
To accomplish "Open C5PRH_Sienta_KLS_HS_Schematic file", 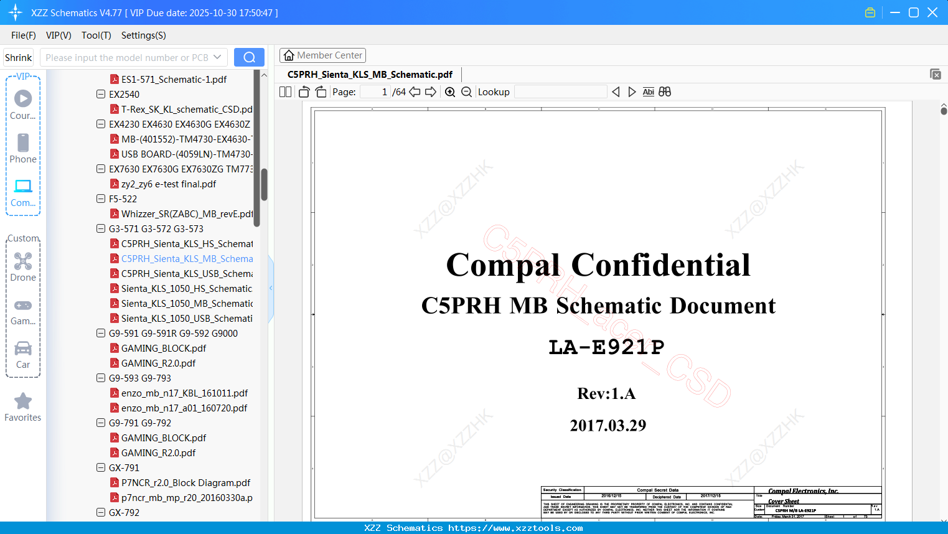I will (181, 244).
